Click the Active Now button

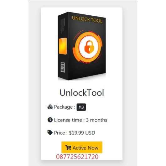(x=82, y=147)
